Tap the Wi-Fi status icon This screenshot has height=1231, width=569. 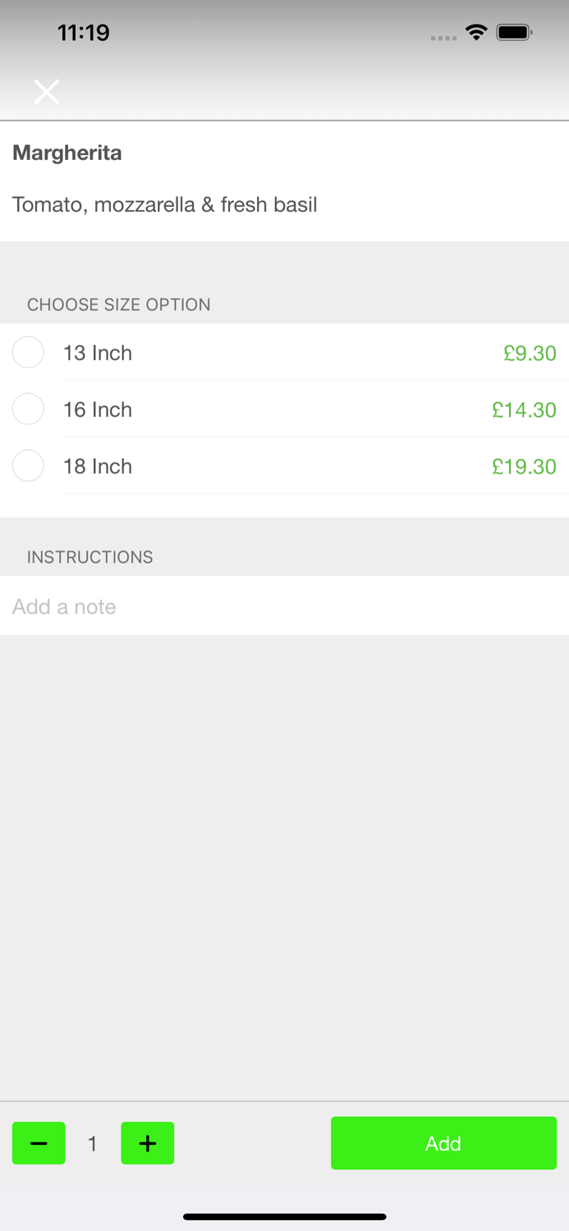476,32
